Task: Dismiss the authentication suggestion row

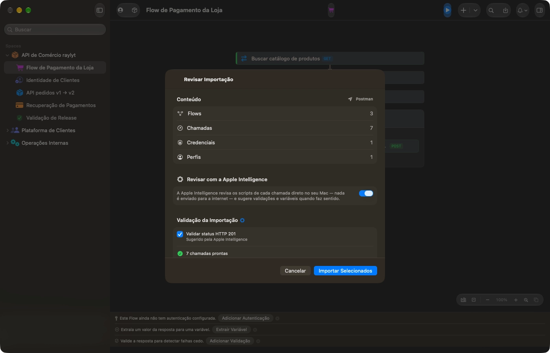Action: tap(277, 318)
